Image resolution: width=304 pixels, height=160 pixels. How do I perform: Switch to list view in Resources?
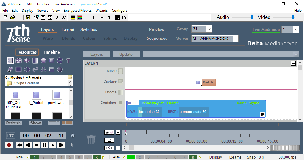[54, 123]
